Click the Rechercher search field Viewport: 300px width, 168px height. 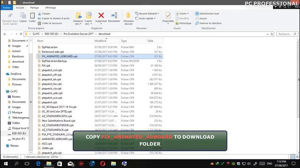287,34
